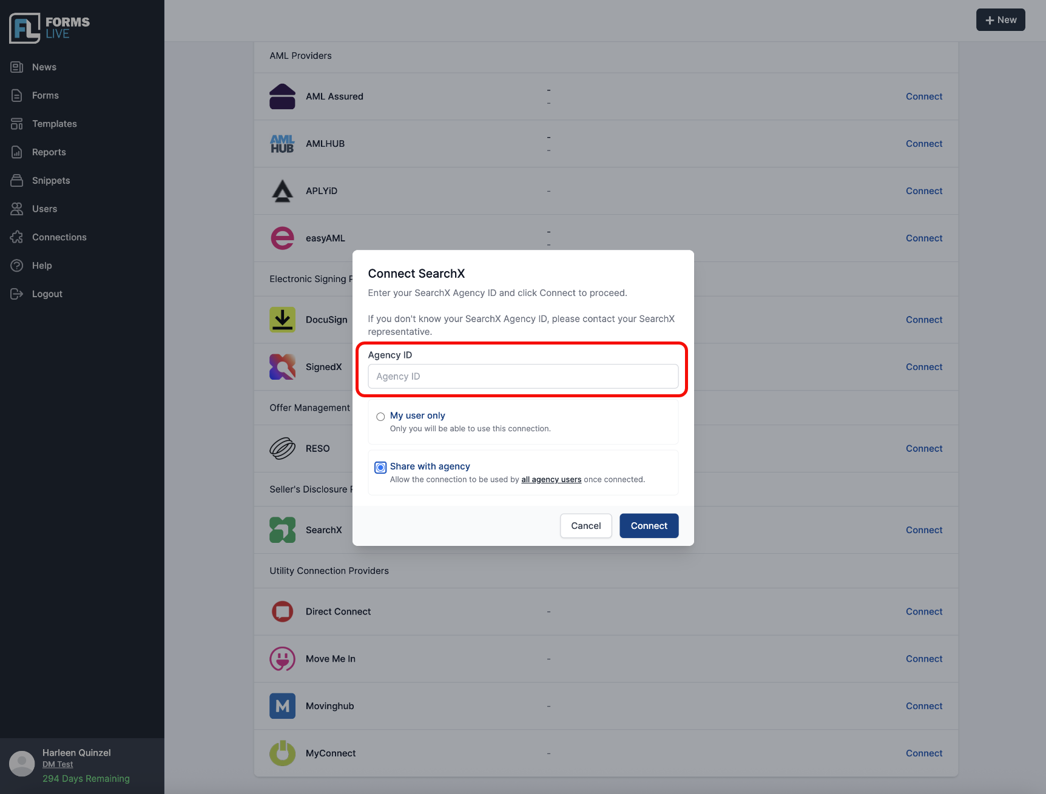Click the Utility Connection Providers heading
The height and width of the screenshot is (794, 1046).
(x=329, y=571)
